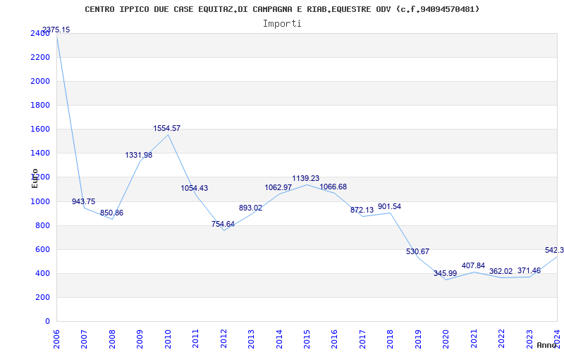This screenshot has width=564, height=352.
Task: Click the 1062.97 data label
Action: [x=278, y=187]
